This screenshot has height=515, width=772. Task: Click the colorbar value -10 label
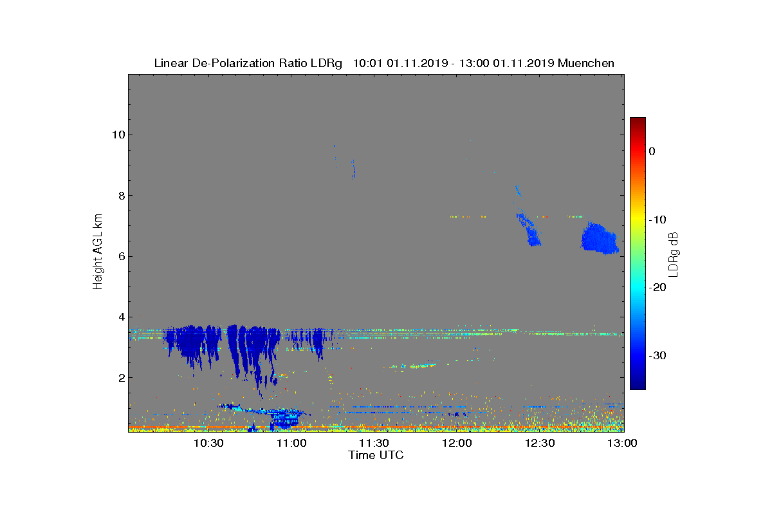(x=657, y=220)
